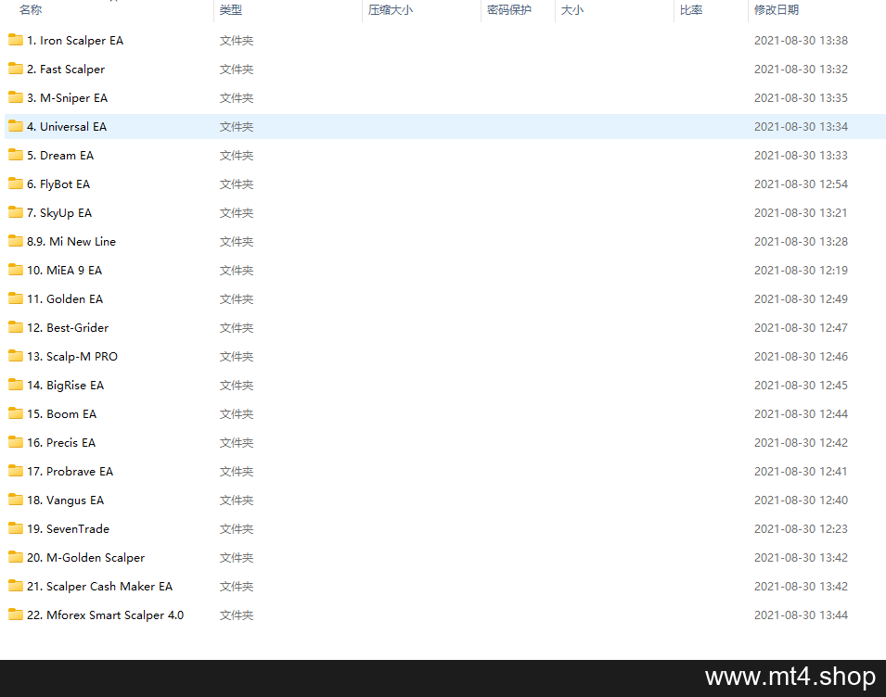Image resolution: width=886 pixels, height=697 pixels.
Task: Select the '21. Scalper Cash Maker EA' name
Action: (x=99, y=587)
